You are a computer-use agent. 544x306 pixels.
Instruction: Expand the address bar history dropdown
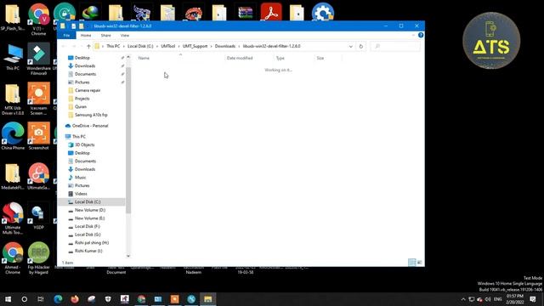tap(351, 46)
